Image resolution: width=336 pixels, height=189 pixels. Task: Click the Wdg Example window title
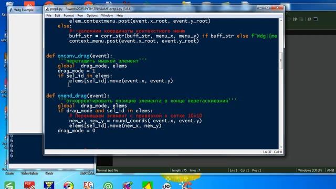pyautogui.click(x=24, y=10)
